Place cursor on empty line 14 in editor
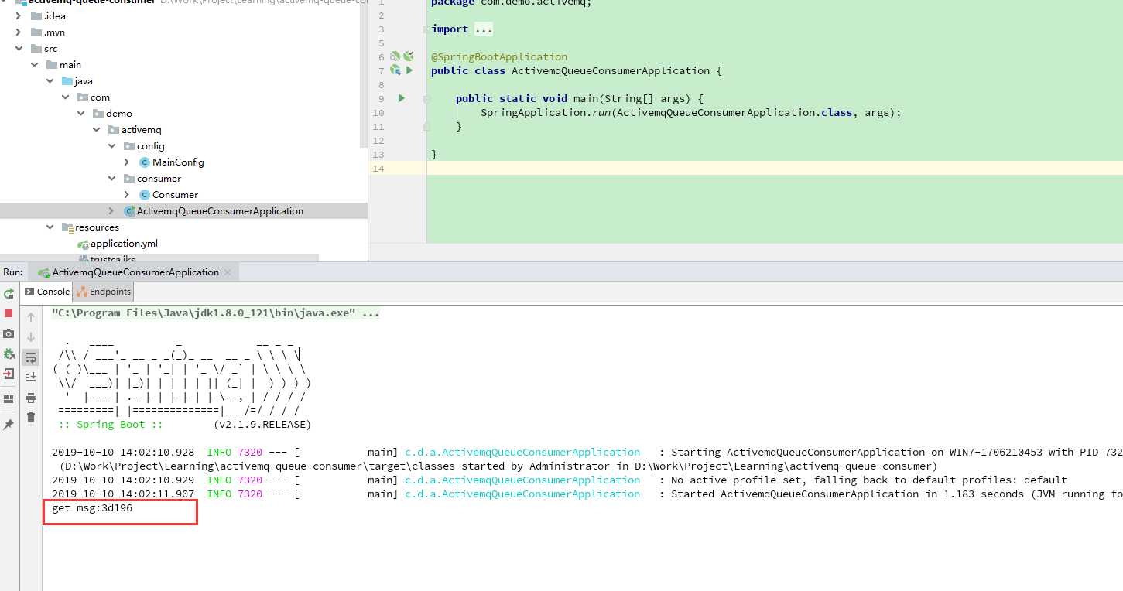 pyautogui.click(x=774, y=168)
